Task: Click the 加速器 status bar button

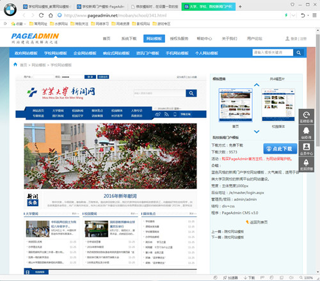Action: (230, 278)
